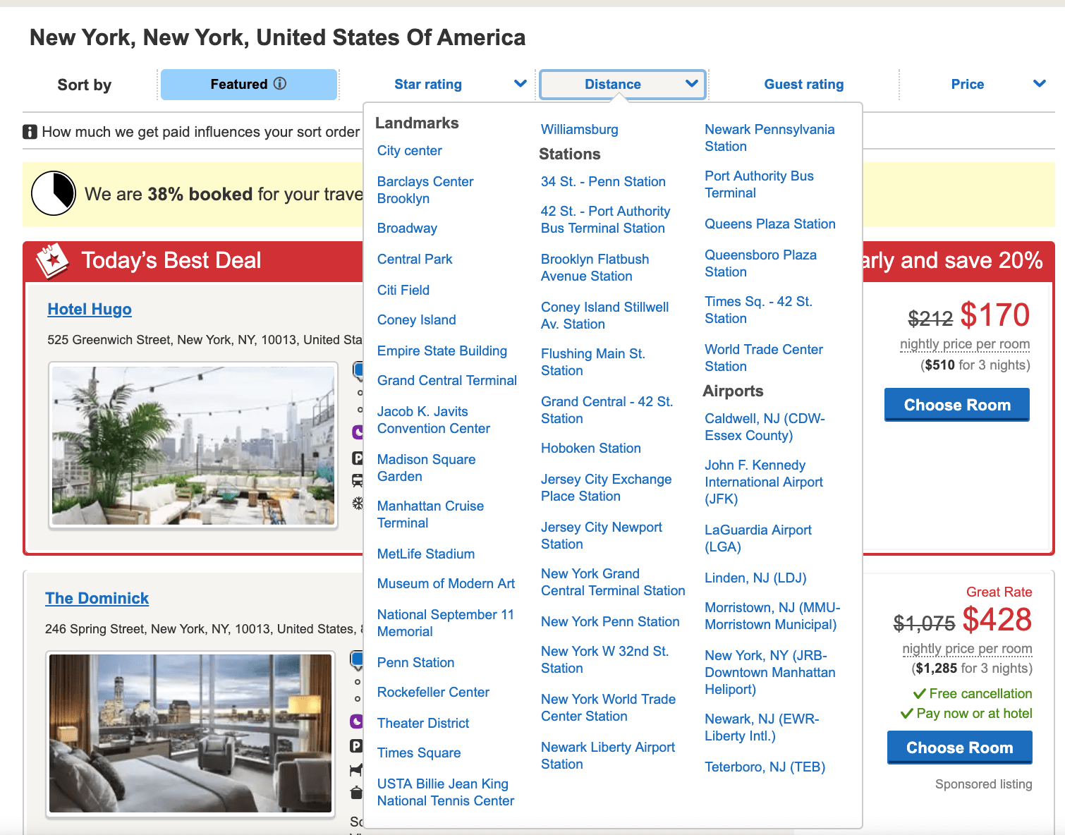Click Choose Room for The Dominick
The image size is (1065, 835).
click(x=959, y=747)
